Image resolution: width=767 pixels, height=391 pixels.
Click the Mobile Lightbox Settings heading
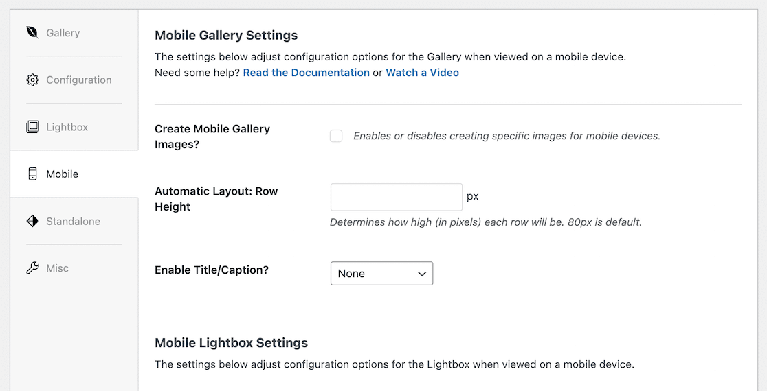(231, 343)
